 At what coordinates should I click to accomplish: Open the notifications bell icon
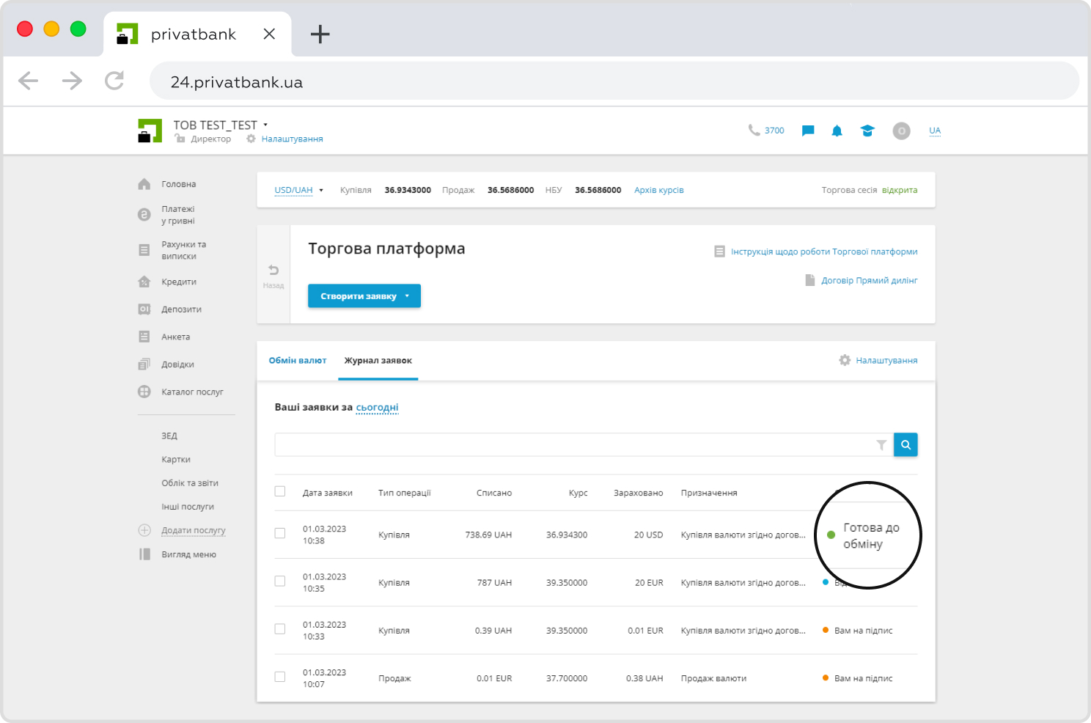point(837,131)
